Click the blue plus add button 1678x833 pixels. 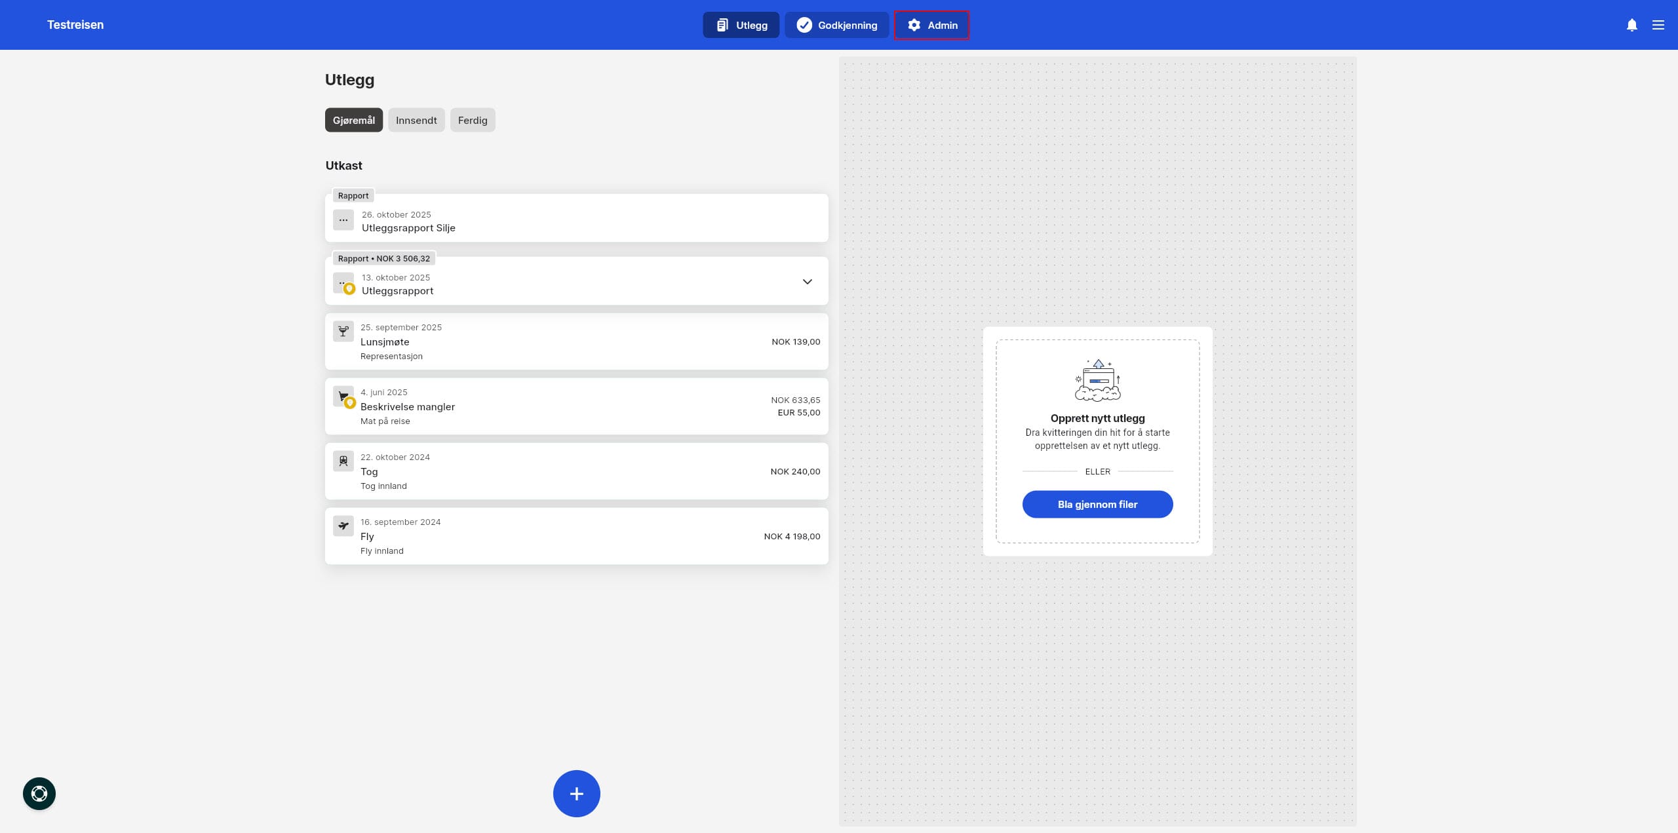coord(576,794)
